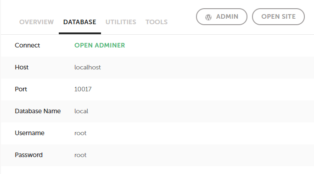This screenshot has height=174, width=314.
Task: Select the Database tab
Action: pos(80,22)
